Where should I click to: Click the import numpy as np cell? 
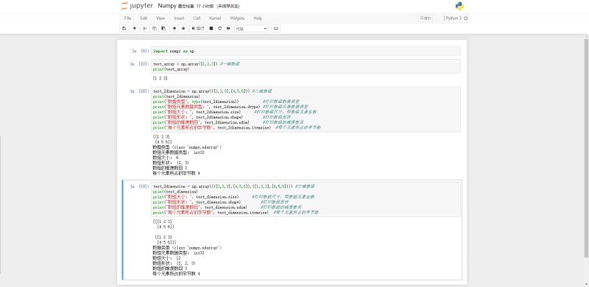tap(306, 51)
